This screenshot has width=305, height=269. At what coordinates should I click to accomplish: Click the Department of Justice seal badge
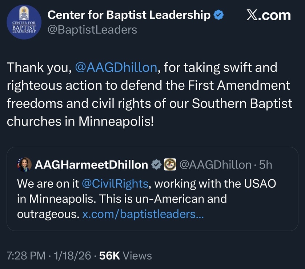pyautogui.click(x=170, y=165)
